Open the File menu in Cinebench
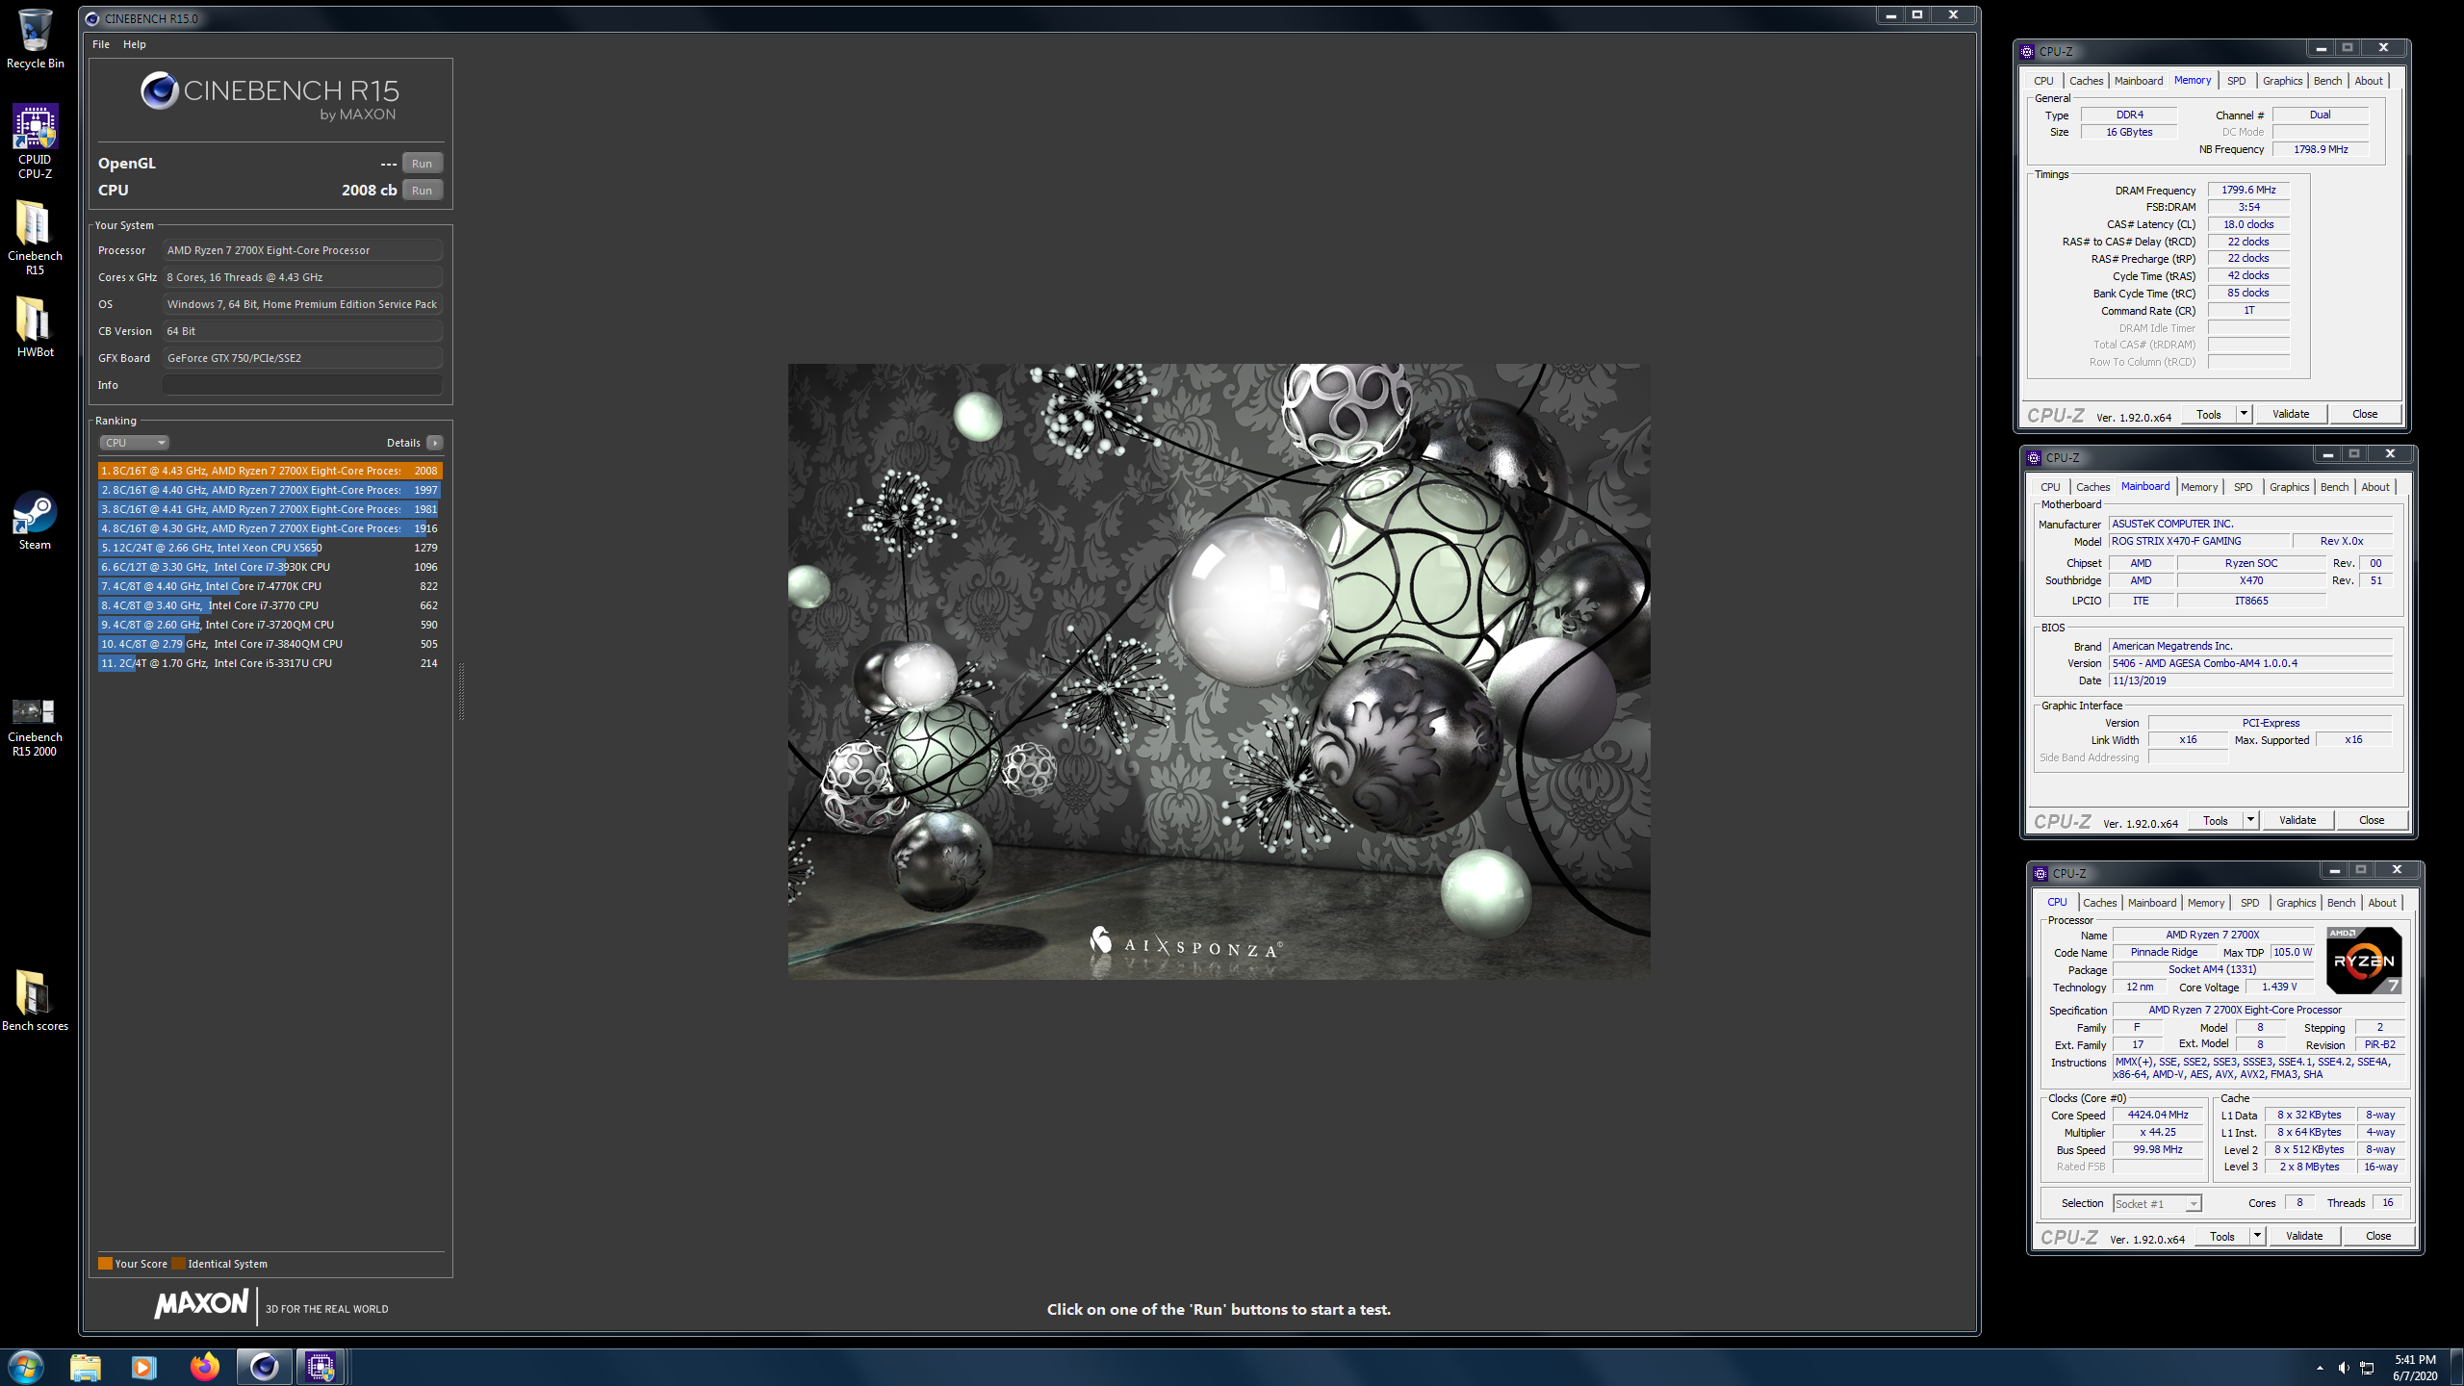This screenshot has width=2464, height=1386. (101, 44)
